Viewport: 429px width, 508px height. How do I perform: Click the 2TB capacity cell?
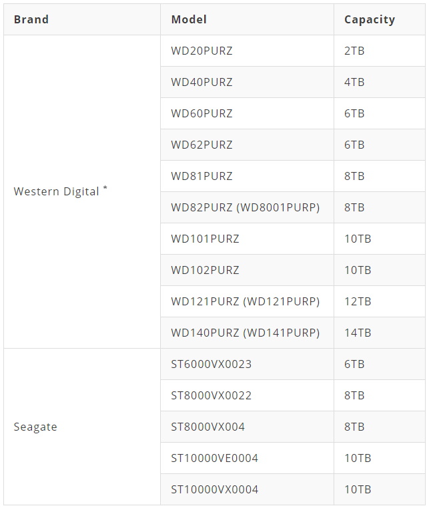[x=380, y=51]
